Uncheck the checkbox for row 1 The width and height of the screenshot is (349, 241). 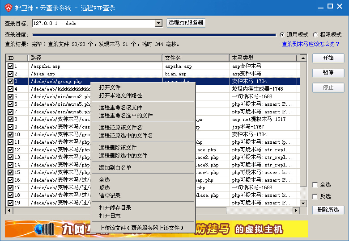pos(10,66)
